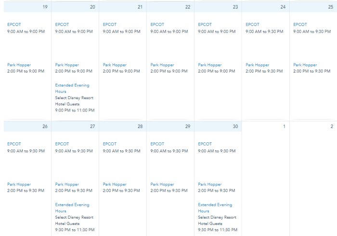Select the day 2 calendar cell
This screenshot has height=236, width=337.
(x=313, y=178)
